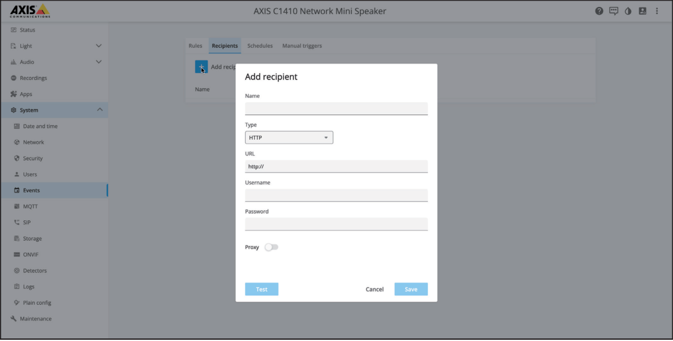Click the Security shield icon
Screen dimensions: 673x341
click(x=17, y=159)
